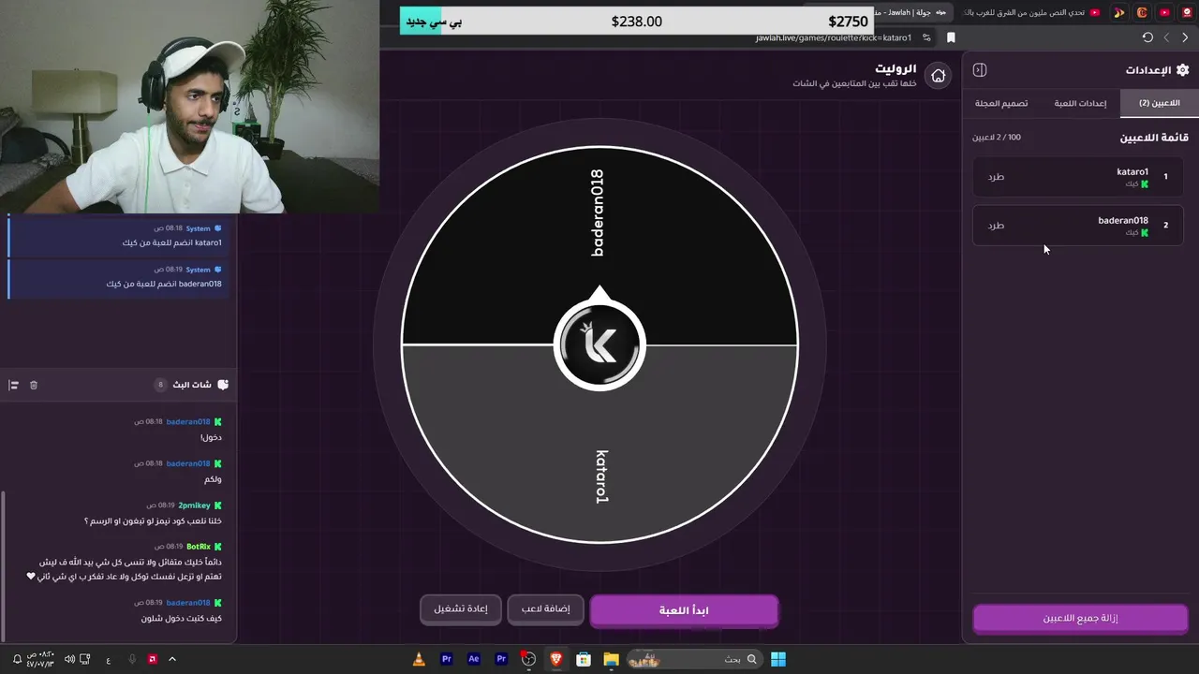
Task: Switch to Brave browser in the taskbar
Action: pos(556,659)
